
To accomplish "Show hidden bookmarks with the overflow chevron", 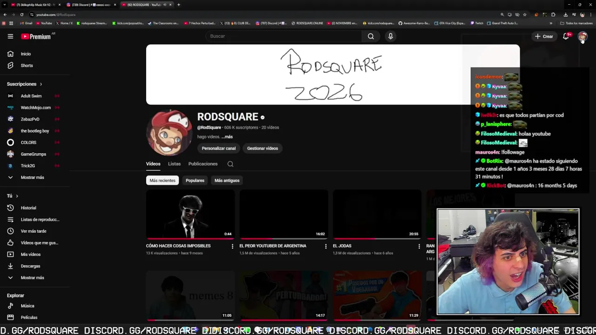I will [x=551, y=23].
